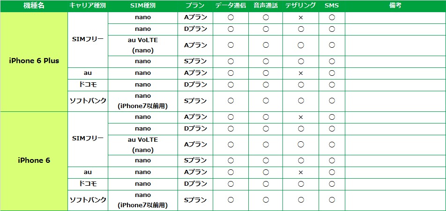Click the SIM種別 header cell
The image size is (446, 211).
tap(142, 6)
